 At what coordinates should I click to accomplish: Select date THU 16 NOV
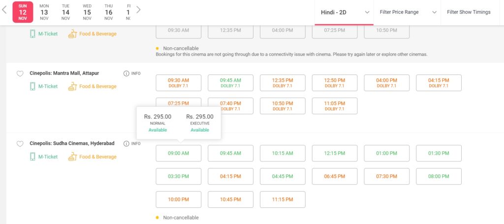(x=109, y=12)
